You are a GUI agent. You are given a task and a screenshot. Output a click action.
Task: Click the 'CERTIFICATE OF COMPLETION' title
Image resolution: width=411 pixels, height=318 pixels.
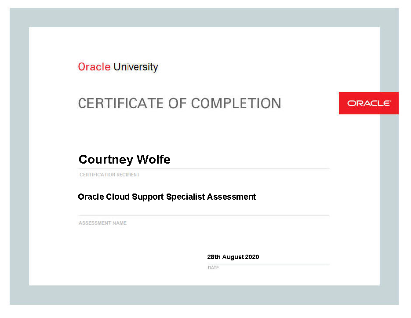(x=179, y=103)
